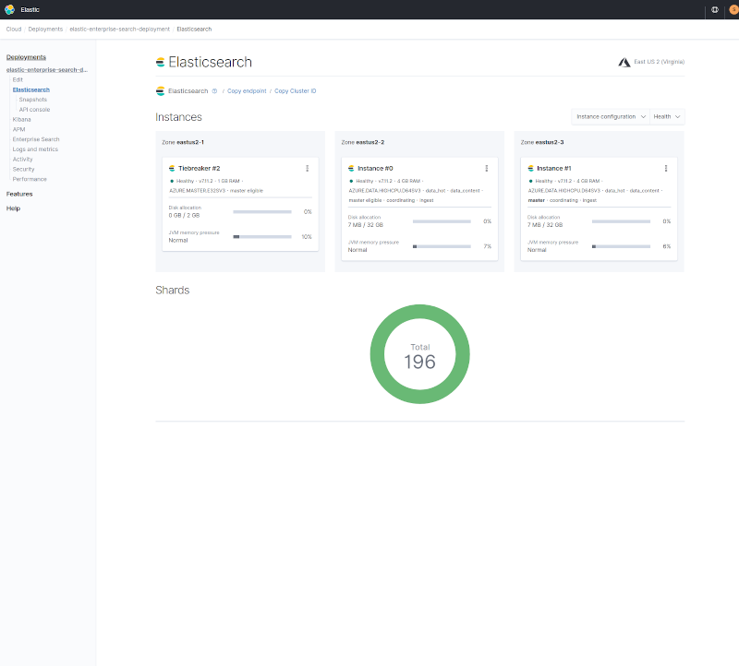Select Elasticsearch in sidebar
The height and width of the screenshot is (666, 739).
coord(31,89)
